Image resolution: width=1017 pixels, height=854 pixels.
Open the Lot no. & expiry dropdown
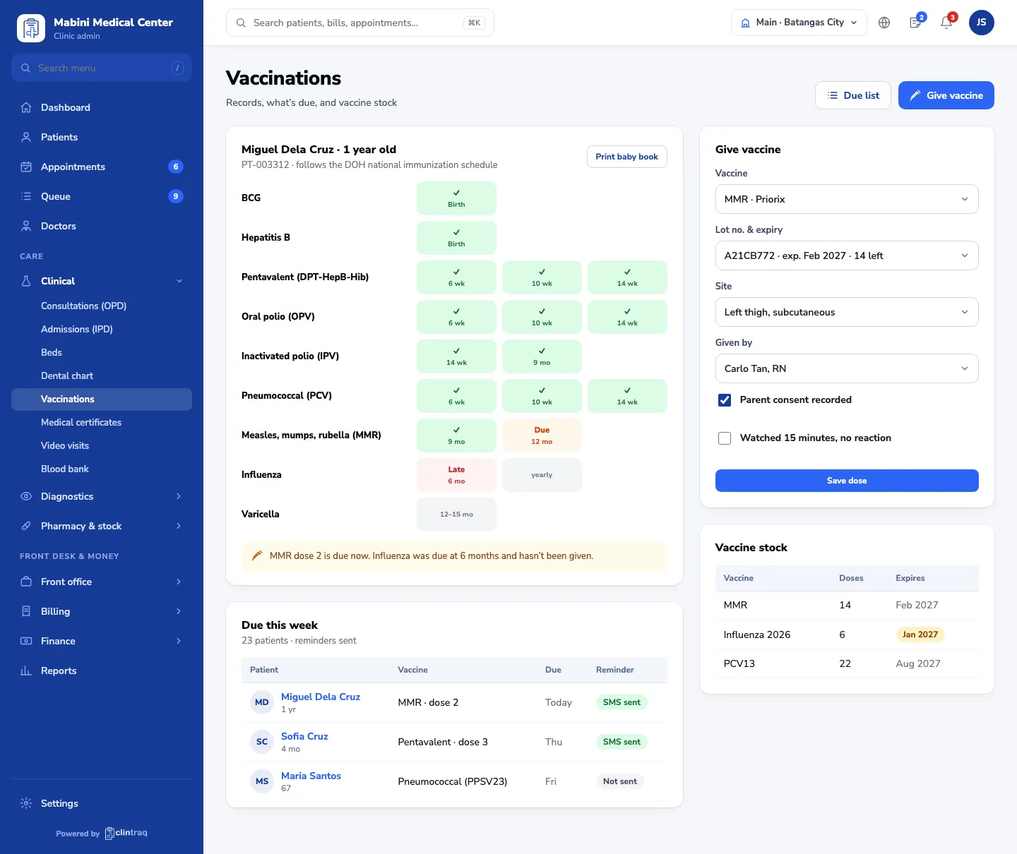[x=847, y=255]
